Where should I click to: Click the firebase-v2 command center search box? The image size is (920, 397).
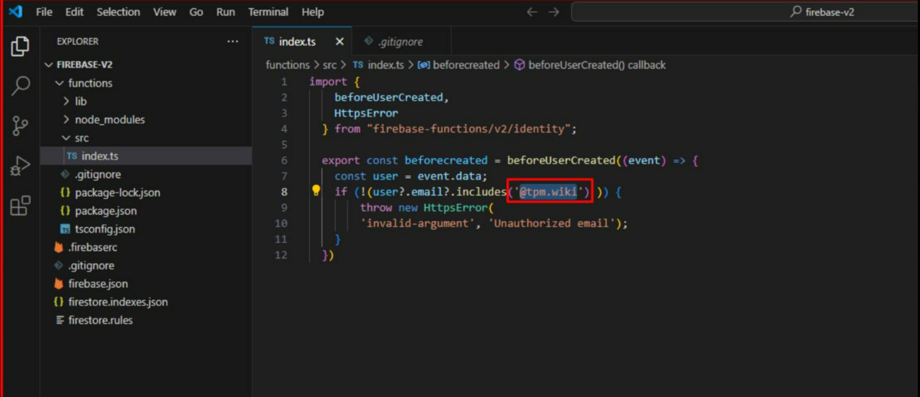pyautogui.click(x=746, y=12)
